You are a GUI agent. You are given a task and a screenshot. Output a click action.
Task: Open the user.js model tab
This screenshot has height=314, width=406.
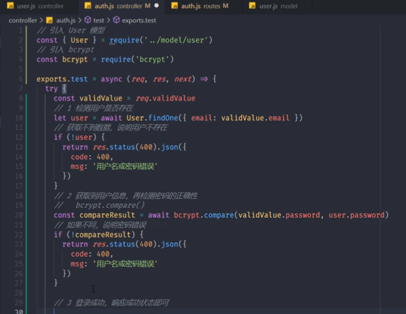point(278,6)
